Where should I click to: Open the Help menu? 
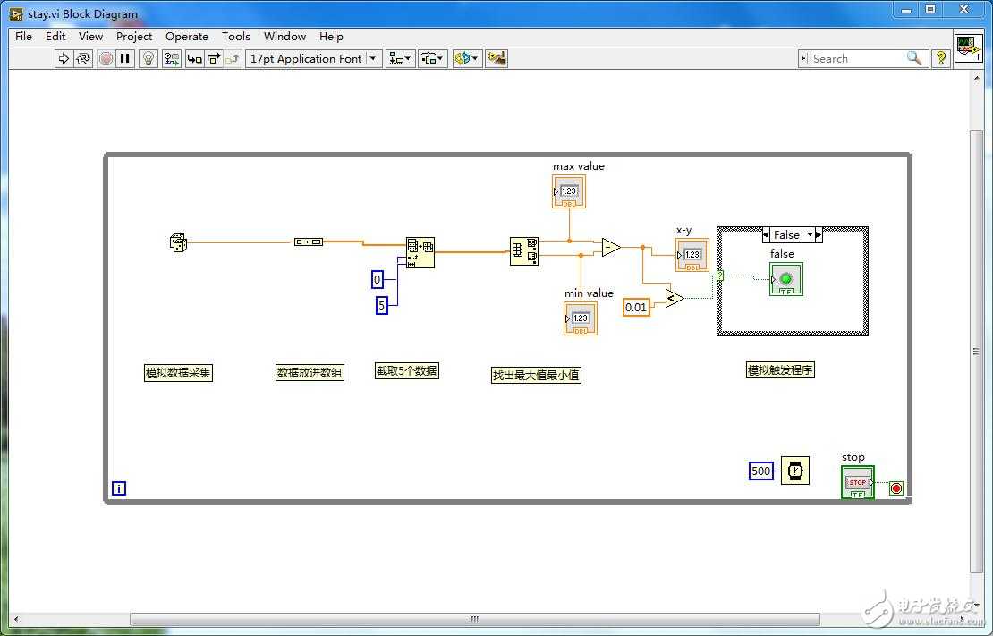[331, 36]
